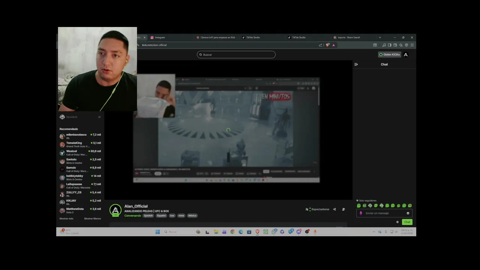
Task: Open WhatsApp from the taskbar
Action: point(265,232)
